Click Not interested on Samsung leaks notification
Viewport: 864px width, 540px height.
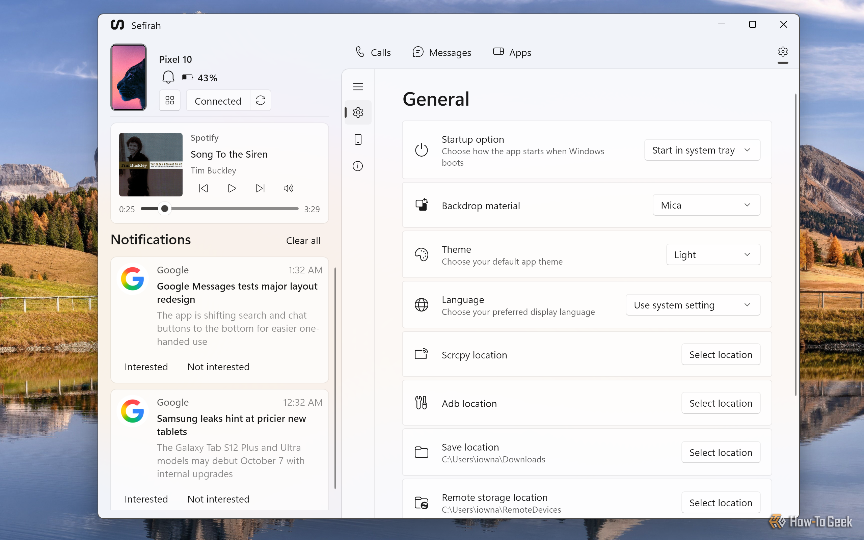[x=218, y=499]
